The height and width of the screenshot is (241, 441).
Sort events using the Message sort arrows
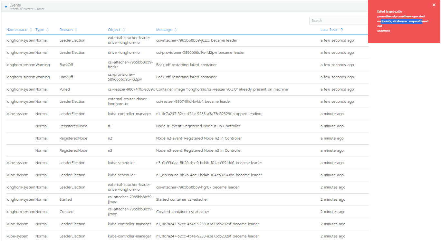[x=175, y=29]
